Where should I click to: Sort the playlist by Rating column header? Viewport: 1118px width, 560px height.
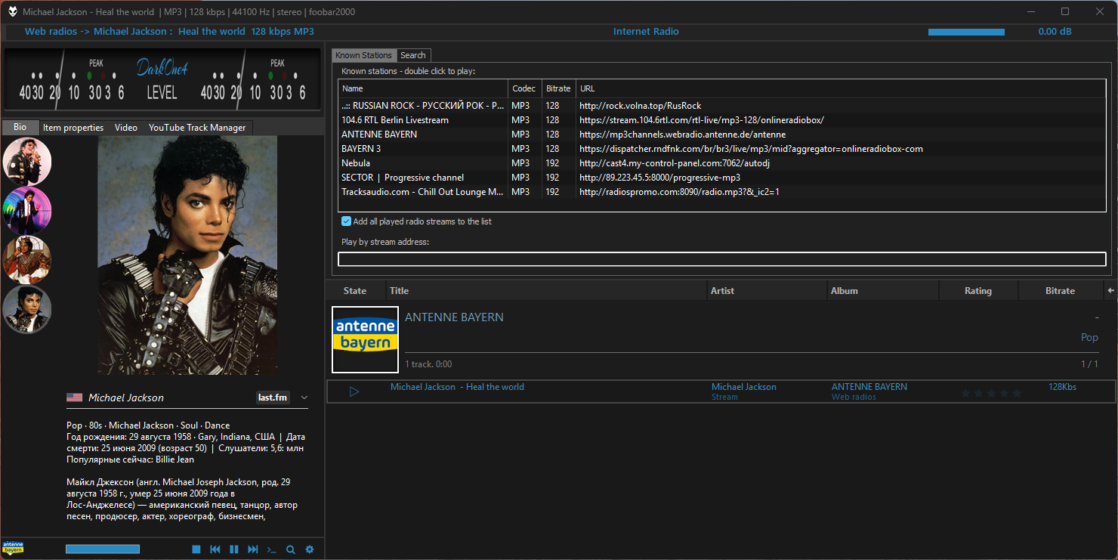977,291
